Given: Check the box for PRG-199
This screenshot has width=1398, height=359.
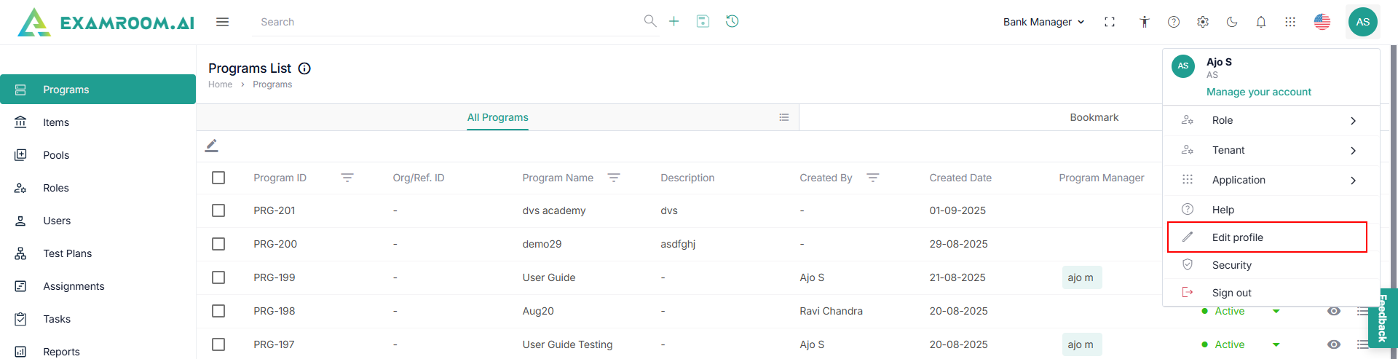Looking at the screenshot, I should (218, 277).
